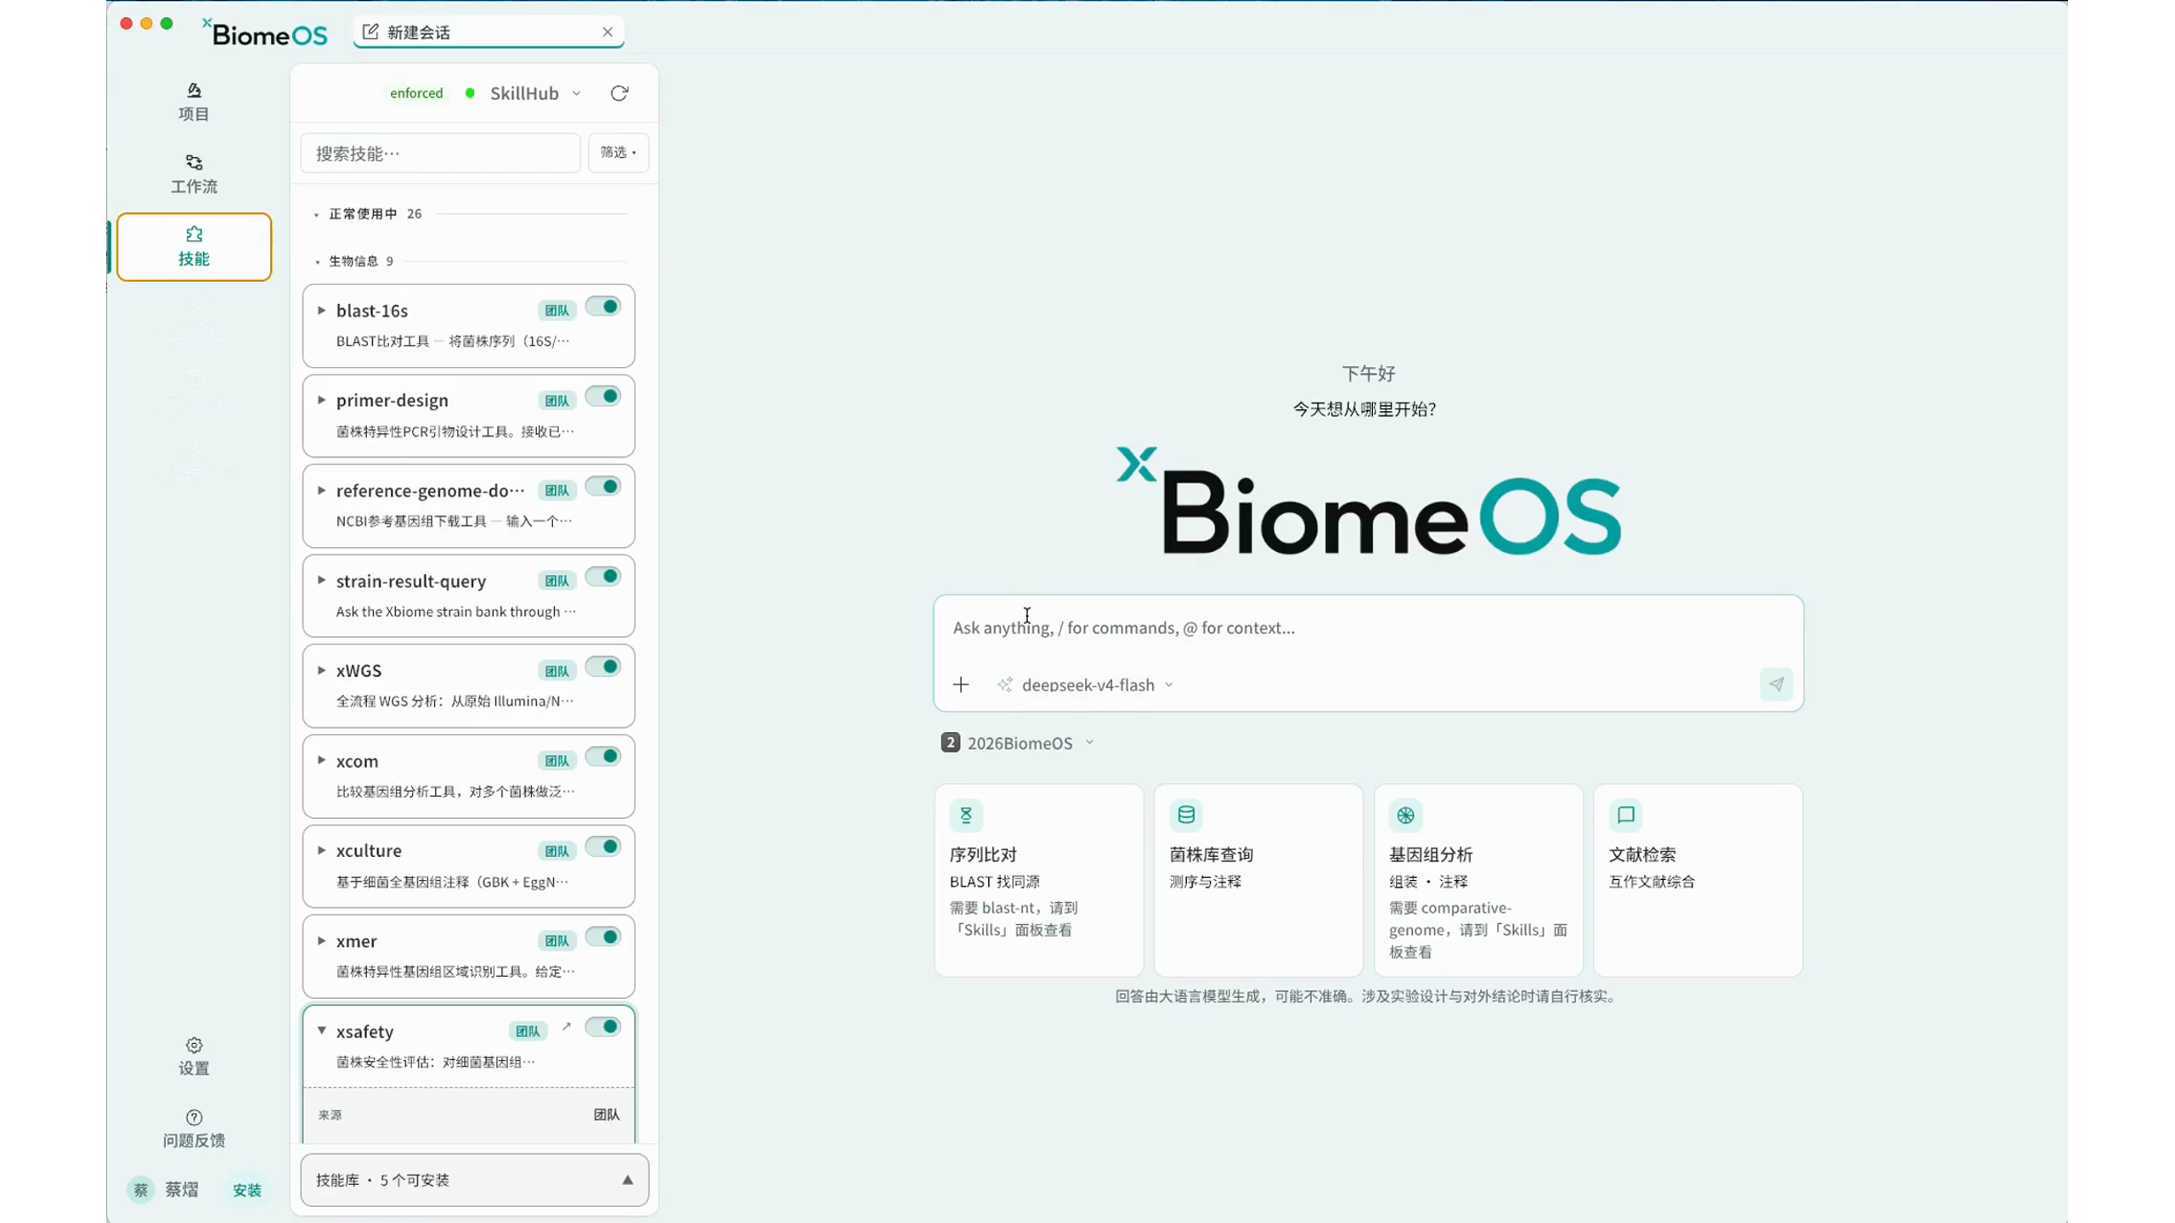Image resolution: width=2175 pixels, height=1223 pixels.
Task: Expand the strain-result-query skill row
Action: tap(321, 581)
